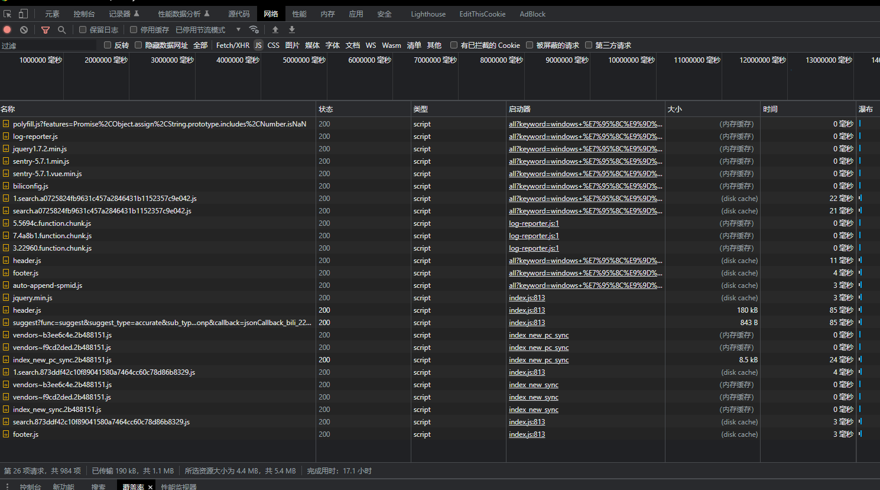Open the network filter bar funnel
Viewport: 880px width, 490px height.
tap(46, 30)
